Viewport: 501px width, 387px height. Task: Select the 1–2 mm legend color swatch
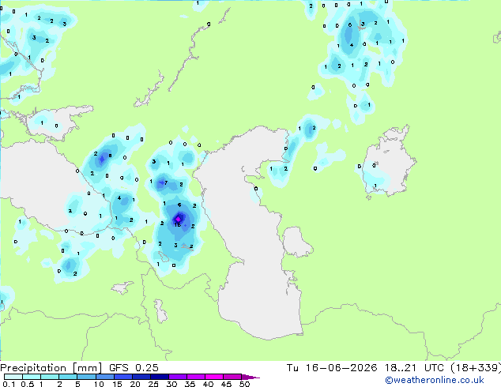pyautogui.click(x=50, y=377)
